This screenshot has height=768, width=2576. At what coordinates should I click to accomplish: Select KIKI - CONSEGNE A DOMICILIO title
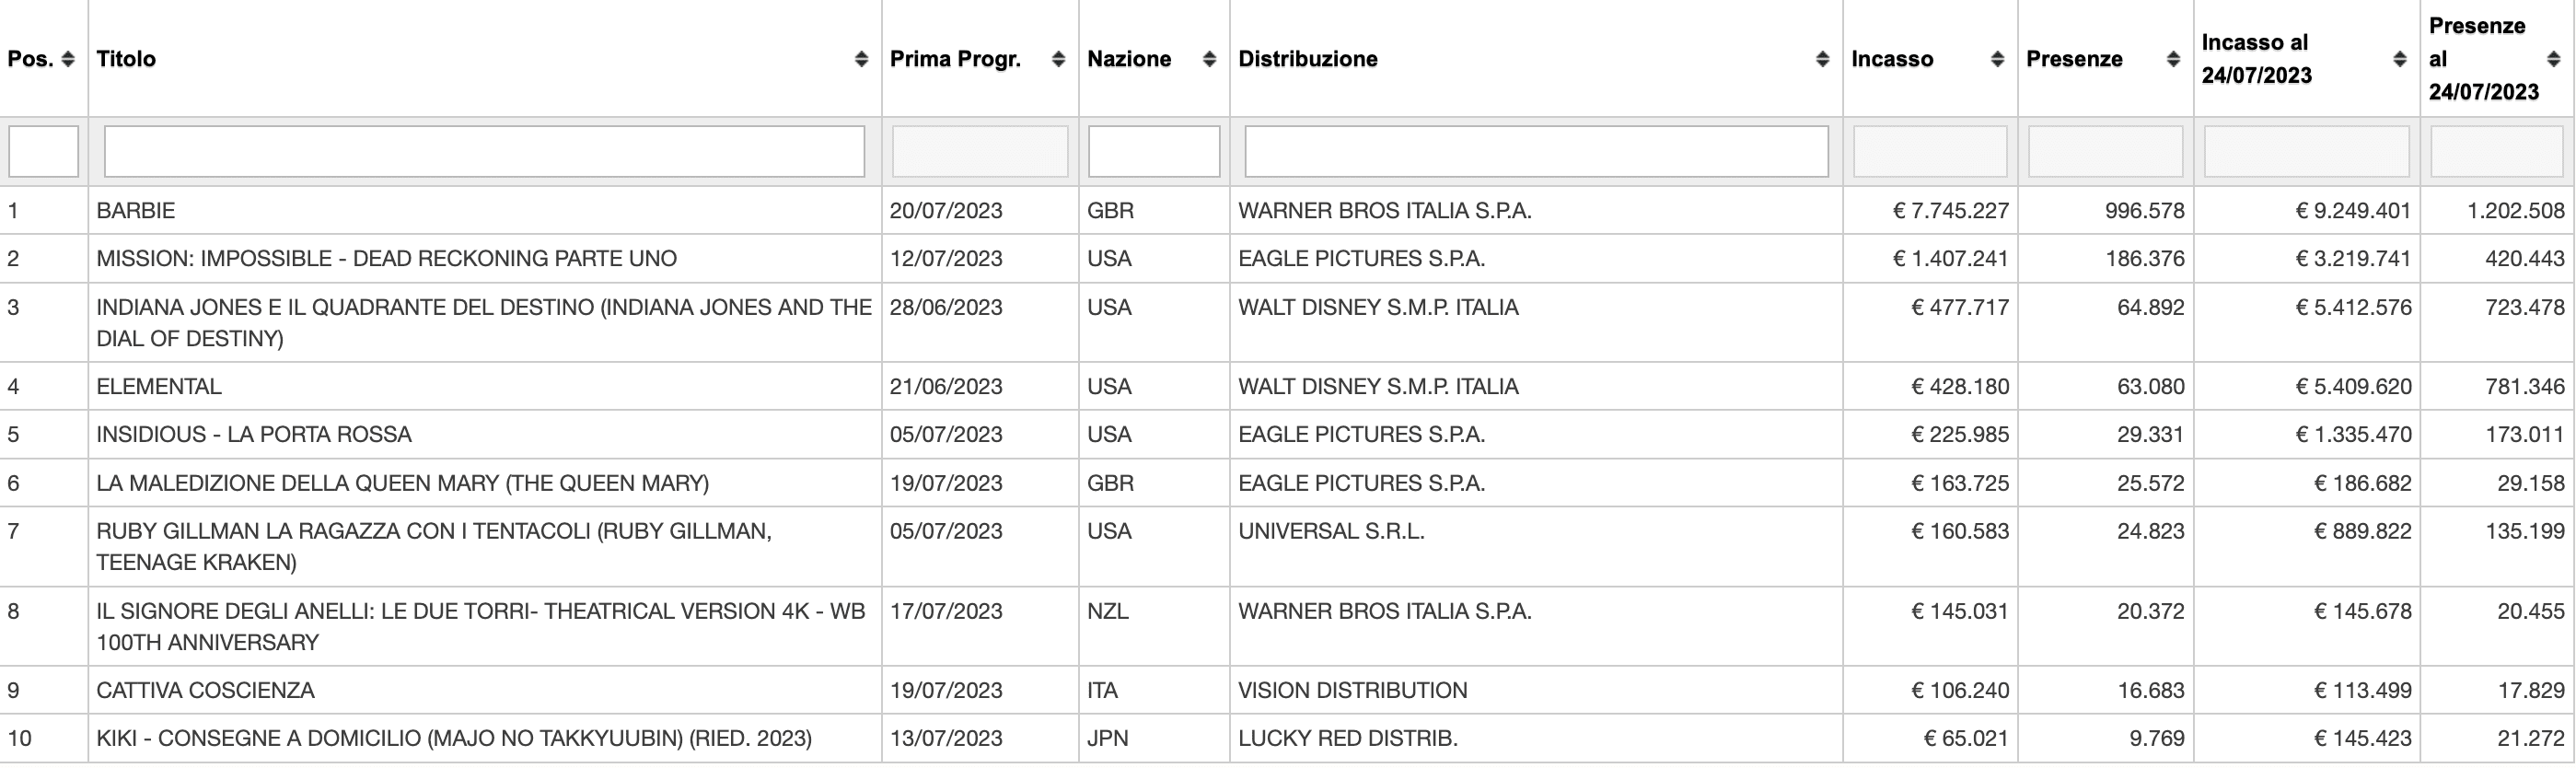454,739
